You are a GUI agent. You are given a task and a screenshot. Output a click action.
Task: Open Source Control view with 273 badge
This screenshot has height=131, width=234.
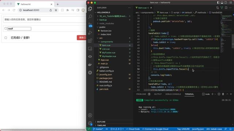(90, 25)
